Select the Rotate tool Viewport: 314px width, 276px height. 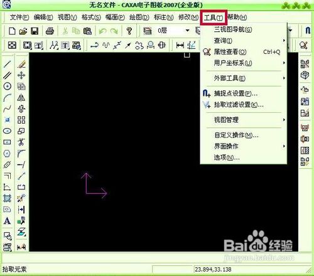[21, 109]
